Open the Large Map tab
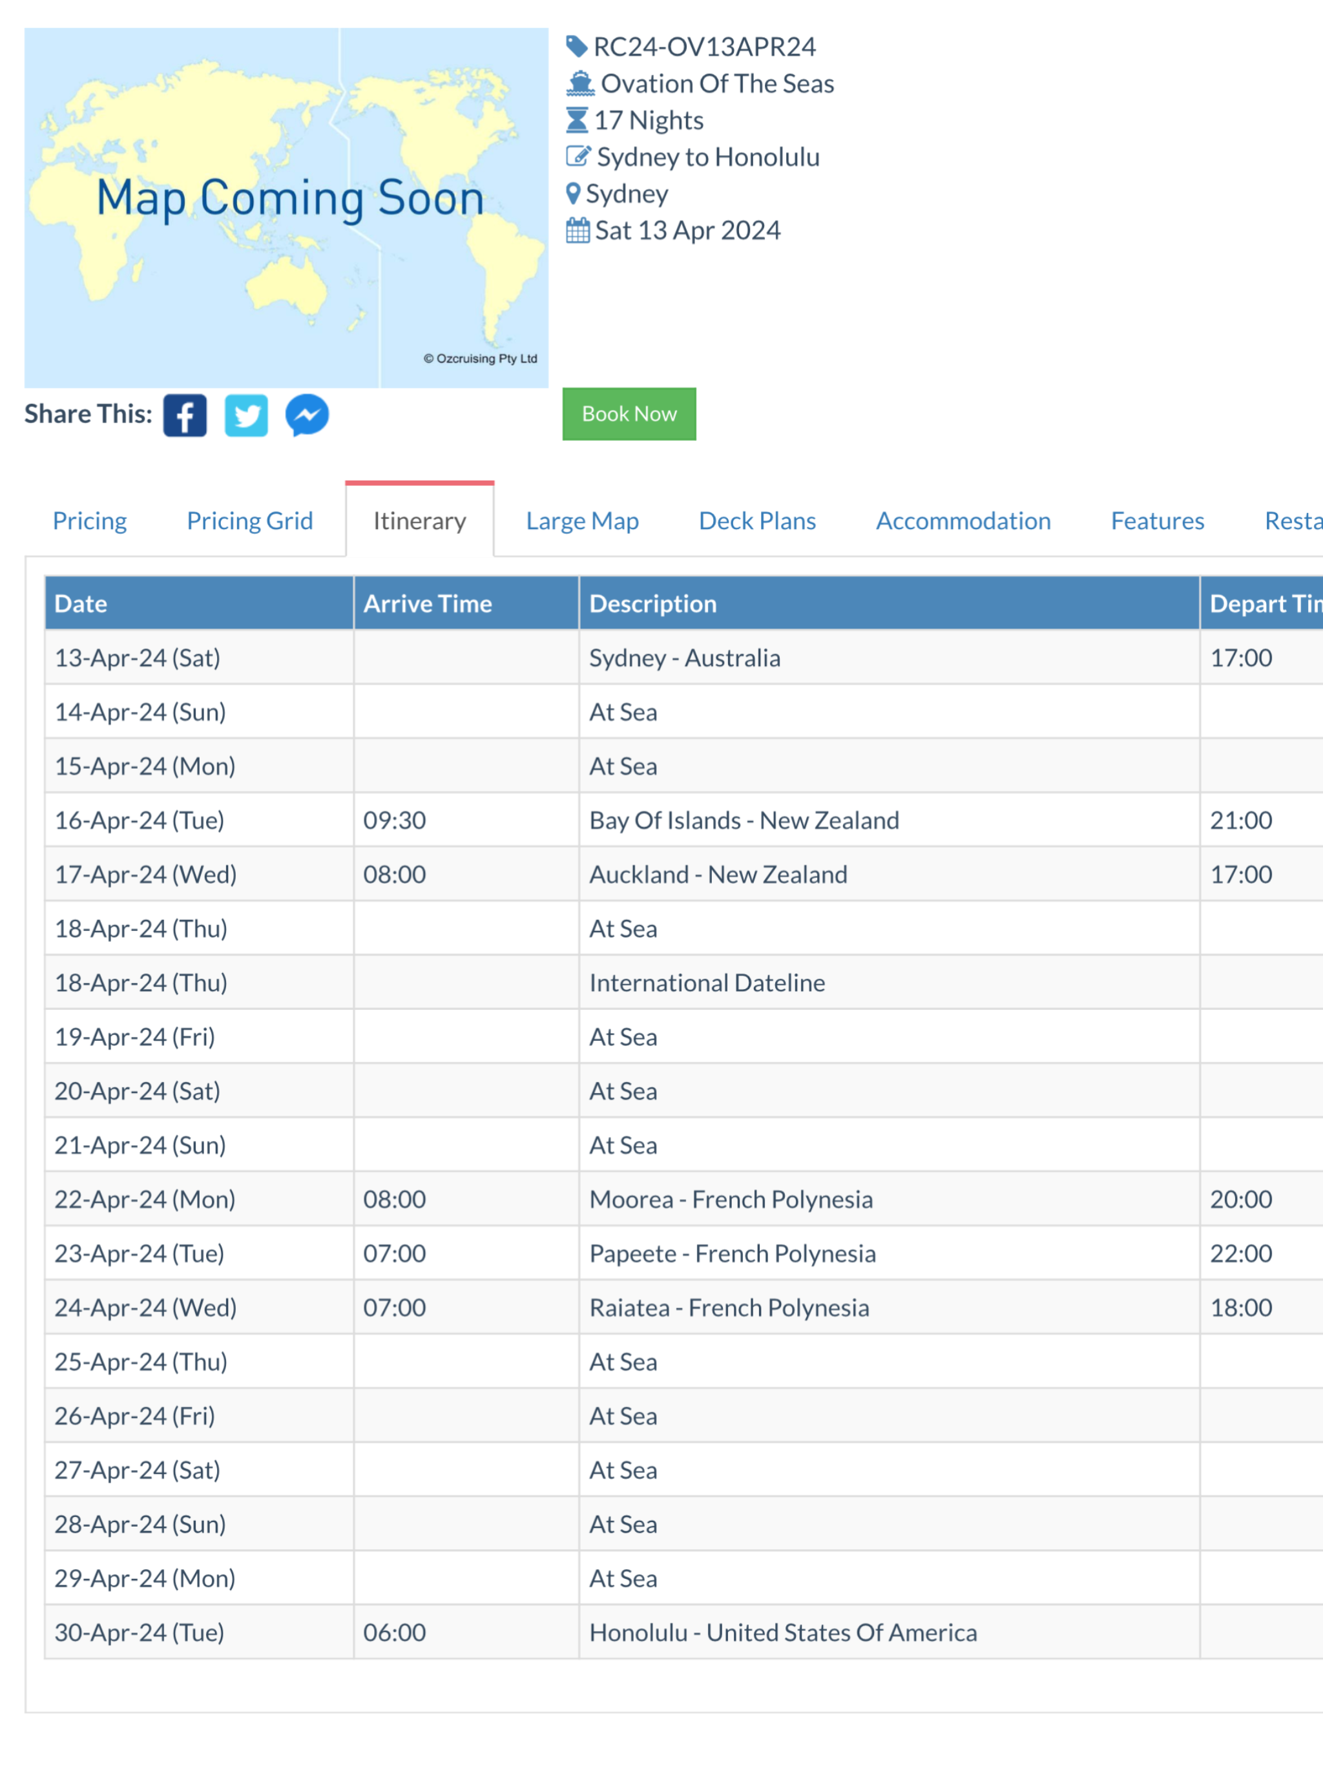 583,521
